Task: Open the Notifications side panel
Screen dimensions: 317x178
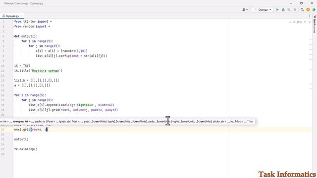Action: click(315, 25)
